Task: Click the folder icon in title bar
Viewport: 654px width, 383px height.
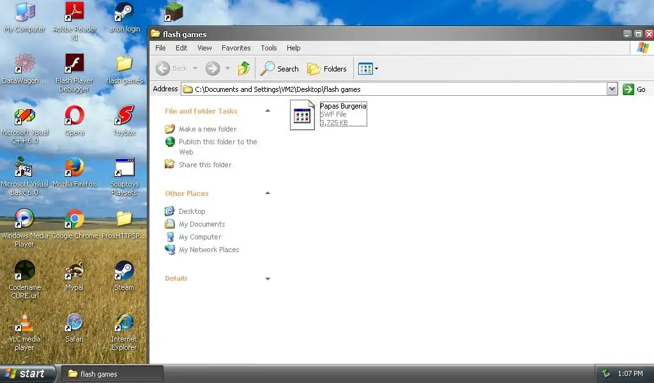Action: [x=156, y=34]
